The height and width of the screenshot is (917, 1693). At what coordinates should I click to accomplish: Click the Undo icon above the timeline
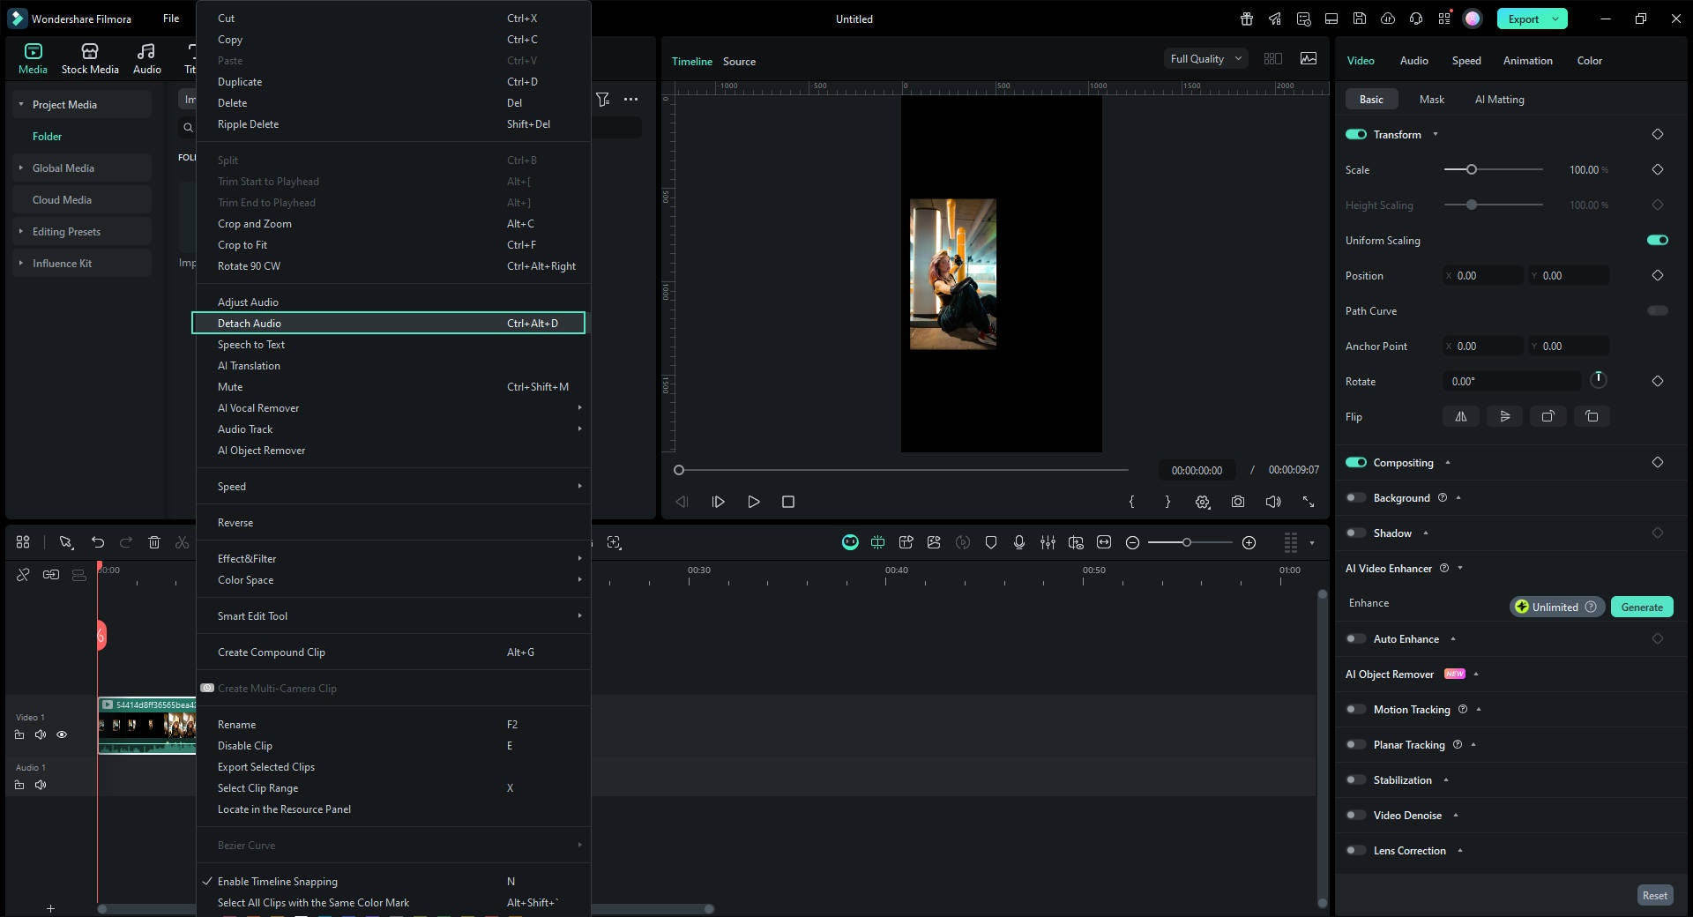[97, 542]
